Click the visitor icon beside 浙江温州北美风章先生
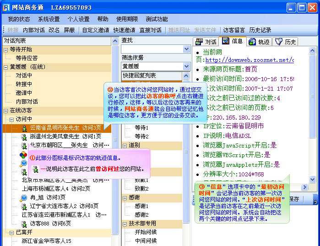 pyautogui.click(x=24, y=137)
